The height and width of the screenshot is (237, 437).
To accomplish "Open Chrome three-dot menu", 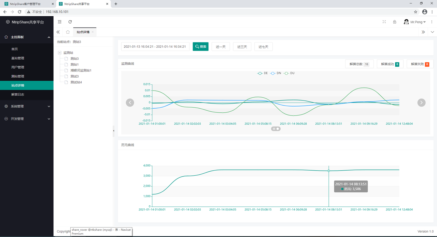I will [x=432, y=12].
